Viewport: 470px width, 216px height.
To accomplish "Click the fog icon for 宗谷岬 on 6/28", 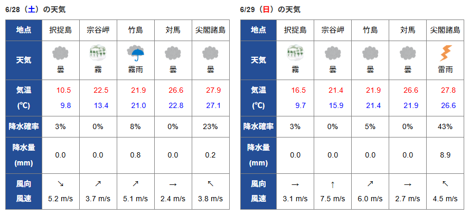I will click(98, 53).
